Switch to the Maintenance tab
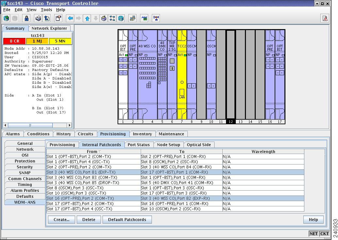This screenshot has height=240, width=338. point(171,134)
